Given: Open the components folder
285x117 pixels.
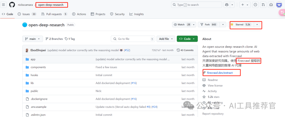Looking at the screenshot, I should point(38,67).
